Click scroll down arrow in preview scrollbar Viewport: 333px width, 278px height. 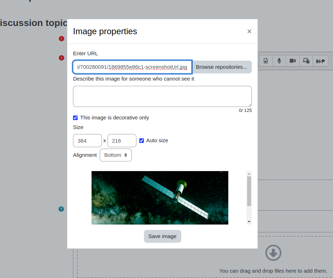(249, 222)
